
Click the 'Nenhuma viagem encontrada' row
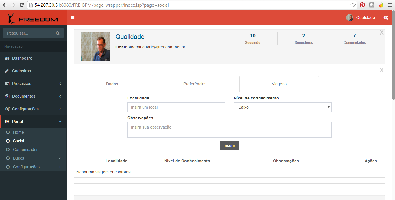coord(229,172)
